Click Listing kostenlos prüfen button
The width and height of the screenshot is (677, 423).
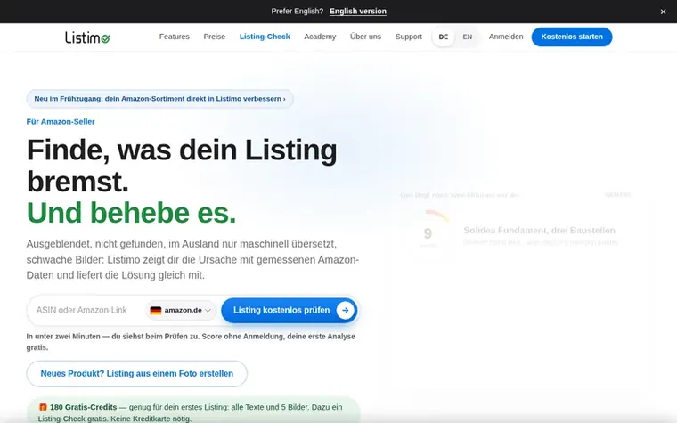(290, 310)
